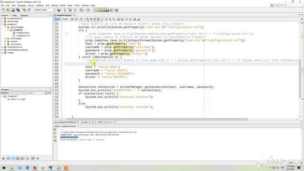Viewport: 304px width, 171px height.
Task: Click the Undo toolbar icon
Action: pos(24,10)
